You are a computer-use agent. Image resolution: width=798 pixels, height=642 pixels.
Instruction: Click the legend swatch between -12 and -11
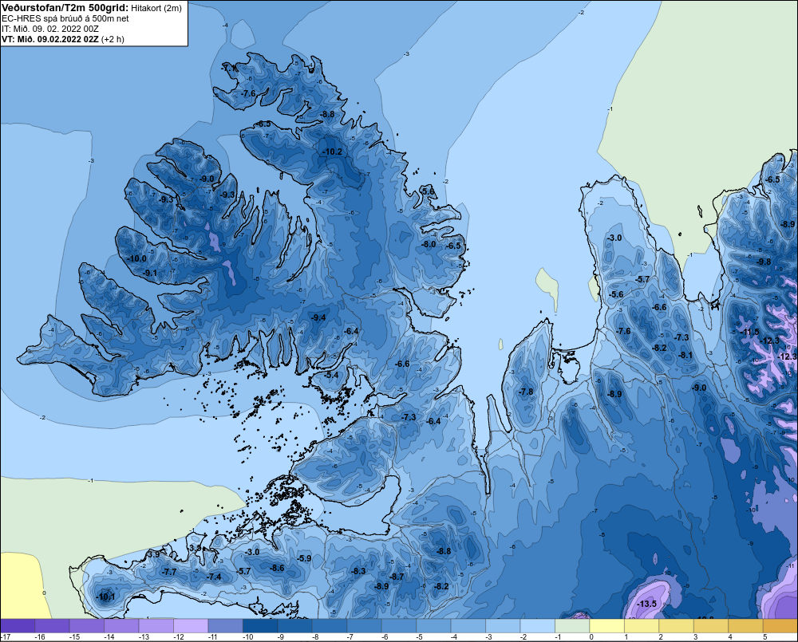pyautogui.click(x=191, y=626)
